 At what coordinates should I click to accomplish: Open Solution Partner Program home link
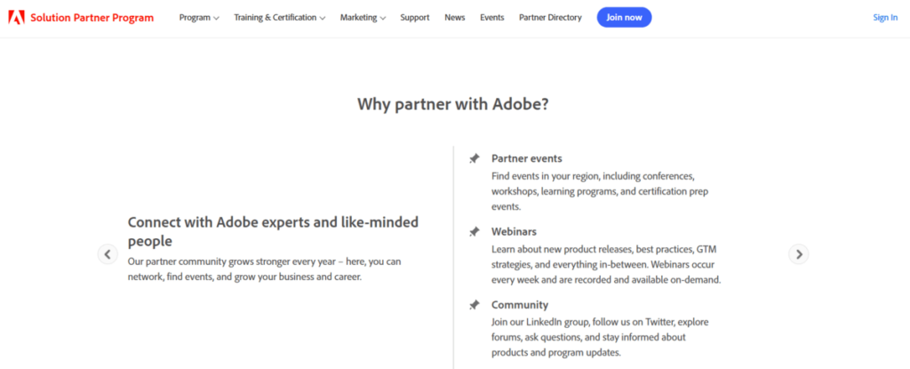click(x=92, y=18)
